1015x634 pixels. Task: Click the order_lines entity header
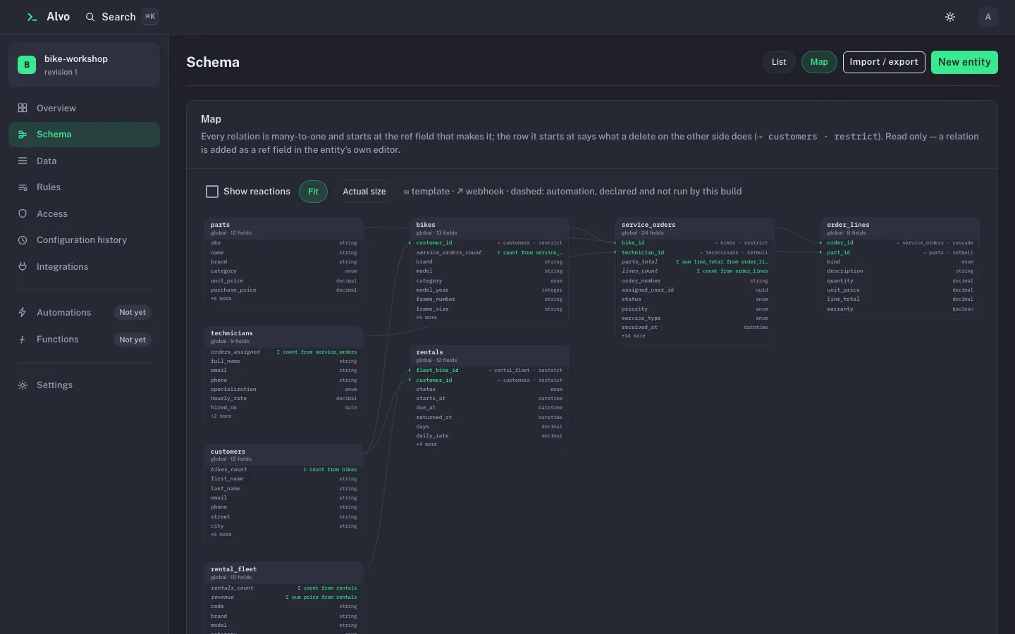(900, 228)
